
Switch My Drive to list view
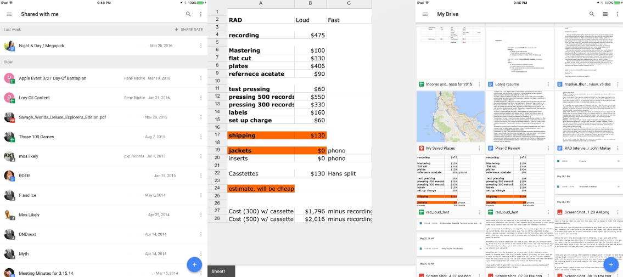pos(605,14)
